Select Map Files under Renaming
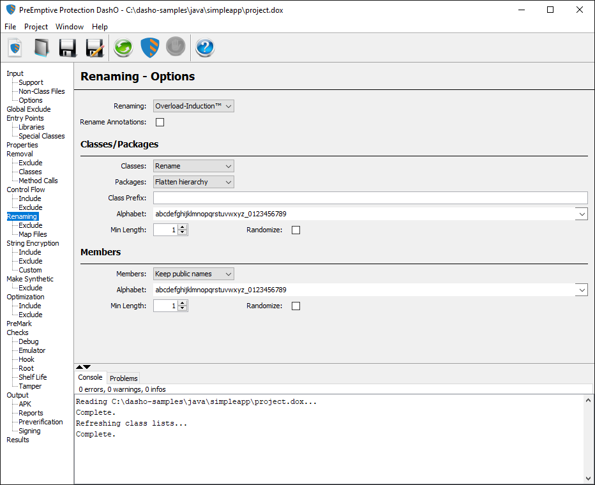Image resolution: width=595 pixels, height=485 pixels. (33, 234)
